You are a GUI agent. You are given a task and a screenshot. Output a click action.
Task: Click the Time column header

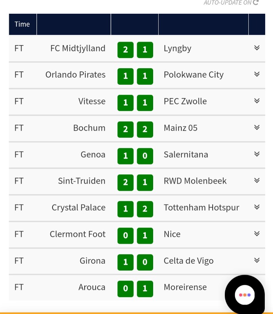pos(22,24)
